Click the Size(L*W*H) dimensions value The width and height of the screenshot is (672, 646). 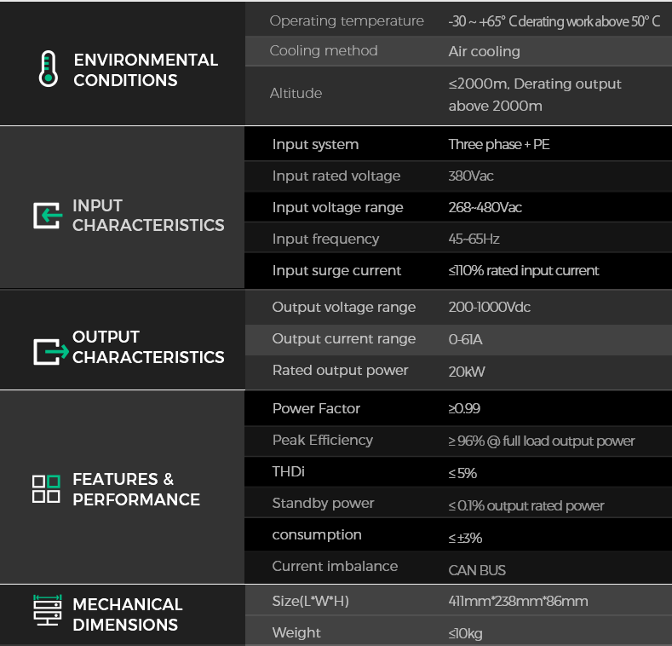(518, 601)
